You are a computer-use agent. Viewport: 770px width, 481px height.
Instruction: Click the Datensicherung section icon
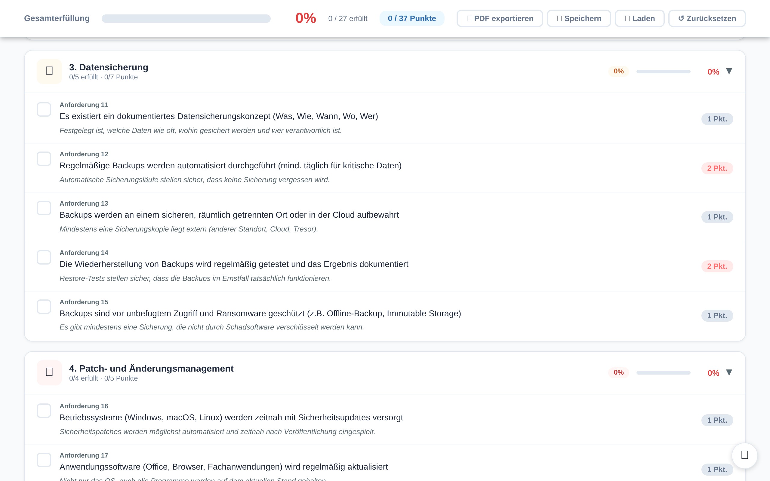(49, 71)
